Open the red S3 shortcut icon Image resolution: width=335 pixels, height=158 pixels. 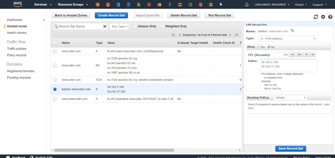[x=149, y=4]
